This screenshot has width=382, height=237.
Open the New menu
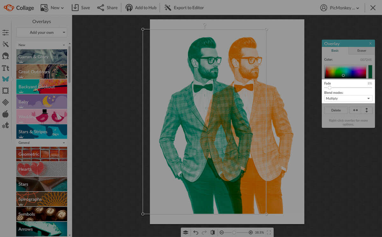(52, 8)
